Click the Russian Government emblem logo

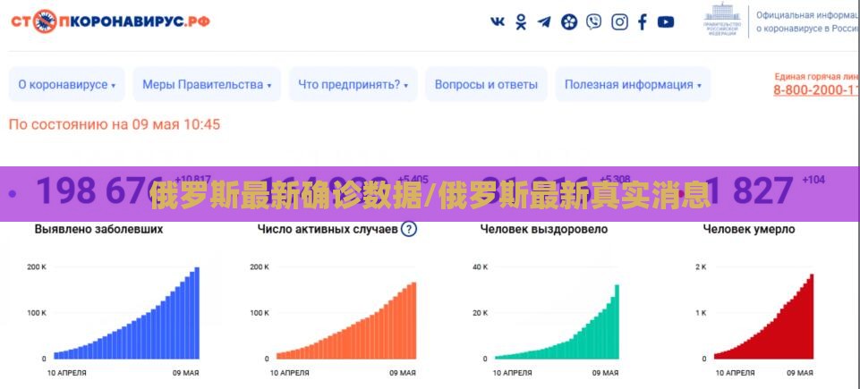[722, 20]
